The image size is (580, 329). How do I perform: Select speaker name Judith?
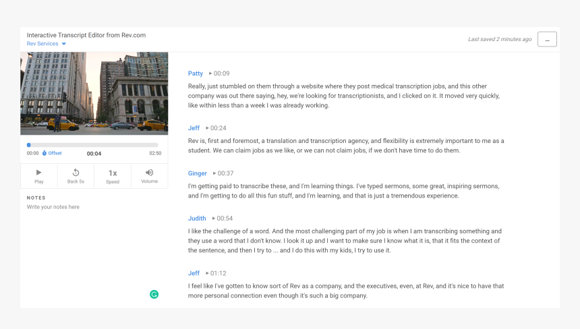coord(197,218)
